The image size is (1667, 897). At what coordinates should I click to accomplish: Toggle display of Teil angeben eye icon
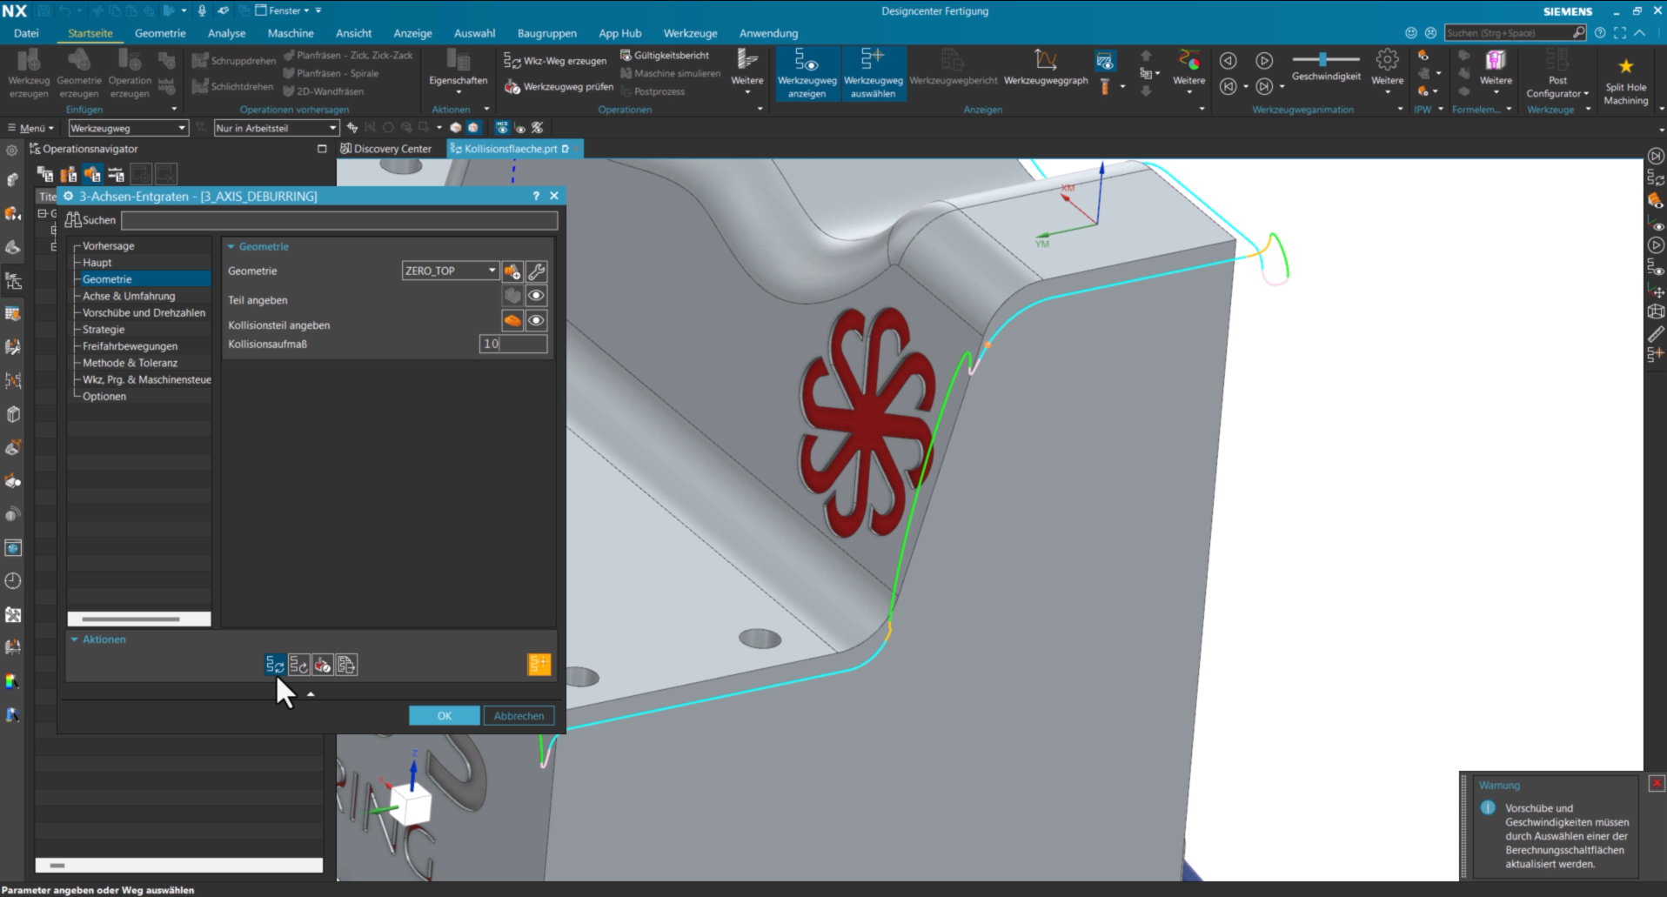[x=537, y=296]
